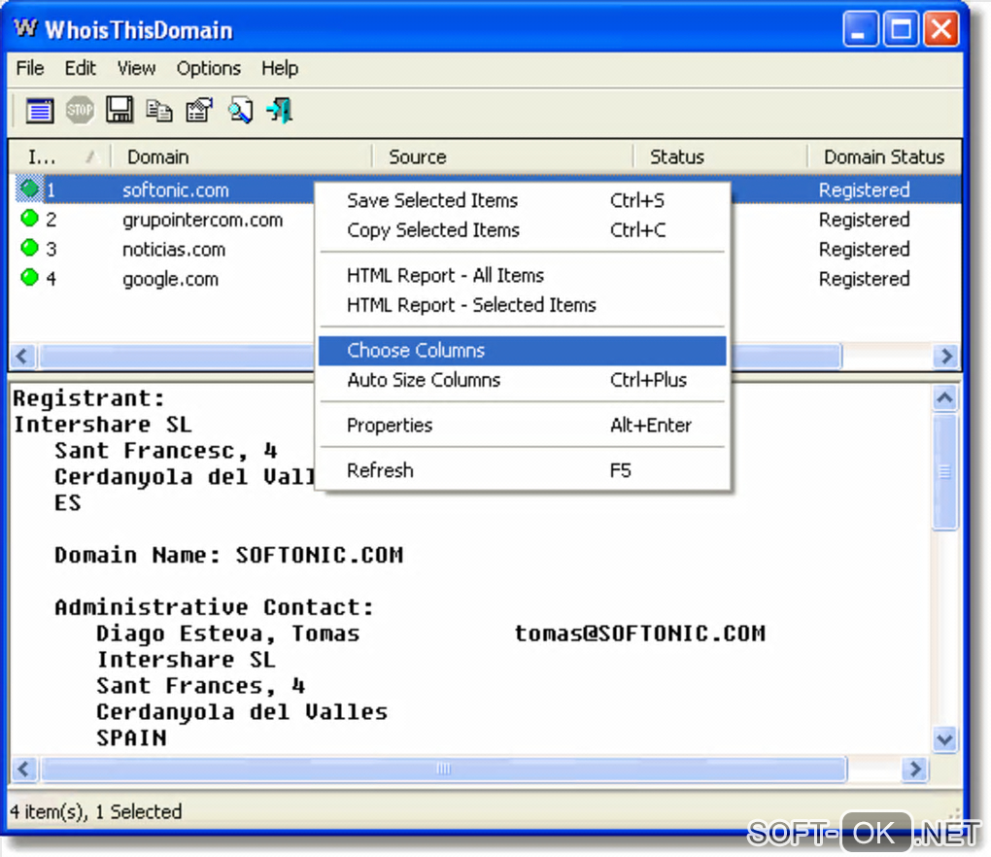Click the whois pane vertical scrollbar thumb

pyautogui.click(x=945, y=471)
